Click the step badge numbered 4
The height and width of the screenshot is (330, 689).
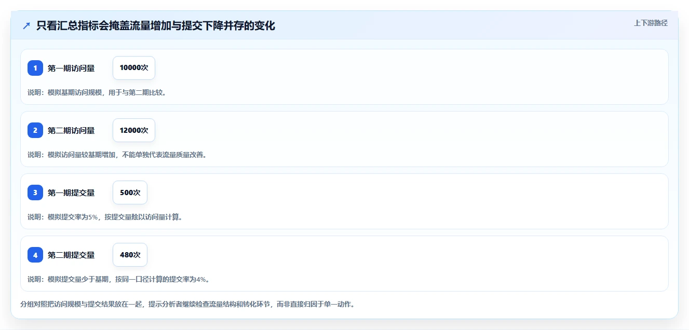35,255
